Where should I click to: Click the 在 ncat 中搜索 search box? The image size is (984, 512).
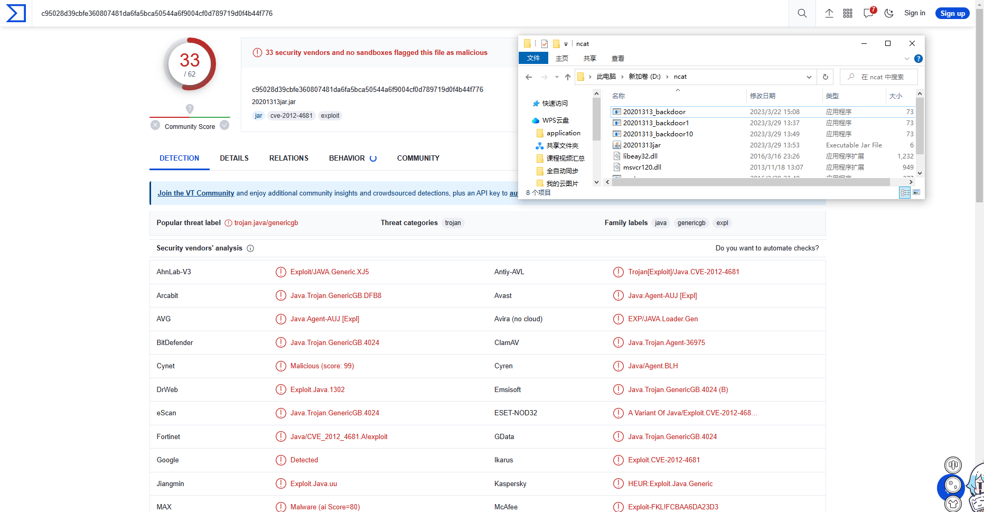click(879, 77)
